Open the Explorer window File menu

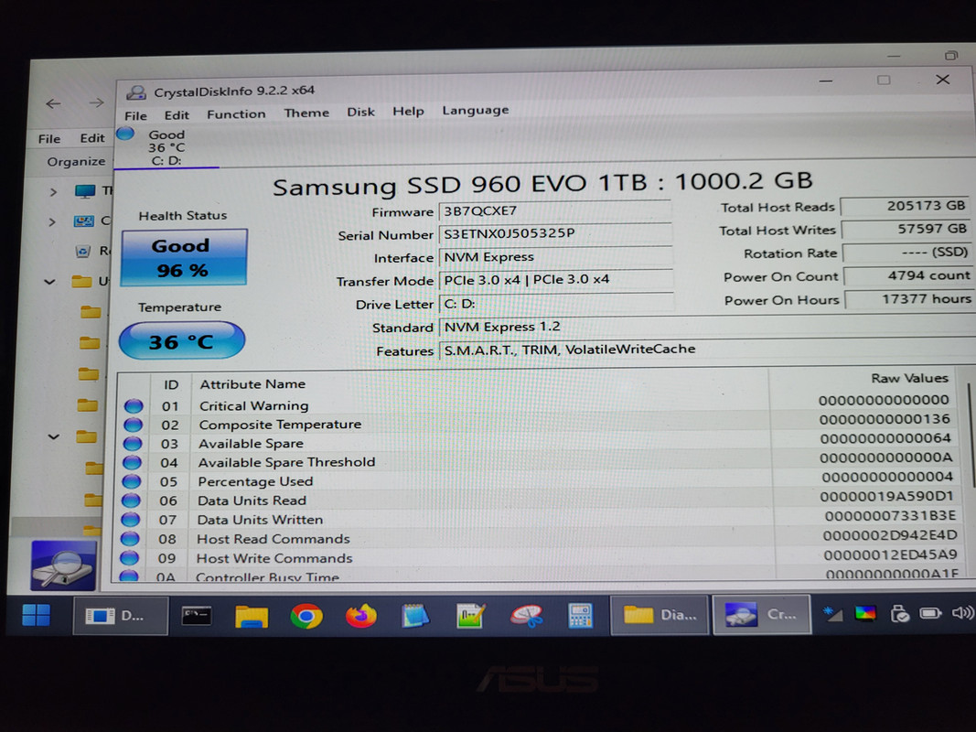(49, 139)
